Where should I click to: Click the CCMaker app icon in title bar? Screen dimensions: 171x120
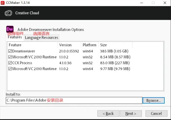[x=3, y=3]
